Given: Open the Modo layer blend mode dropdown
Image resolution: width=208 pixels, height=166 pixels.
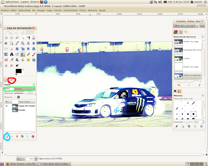Looking at the screenshot, I should [x=24, y=89].
